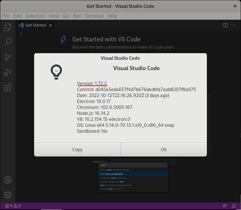Open the Accounts icon in activity bar
Image resolution: width=241 pixels, height=210 pixels.
coord(8,180)
